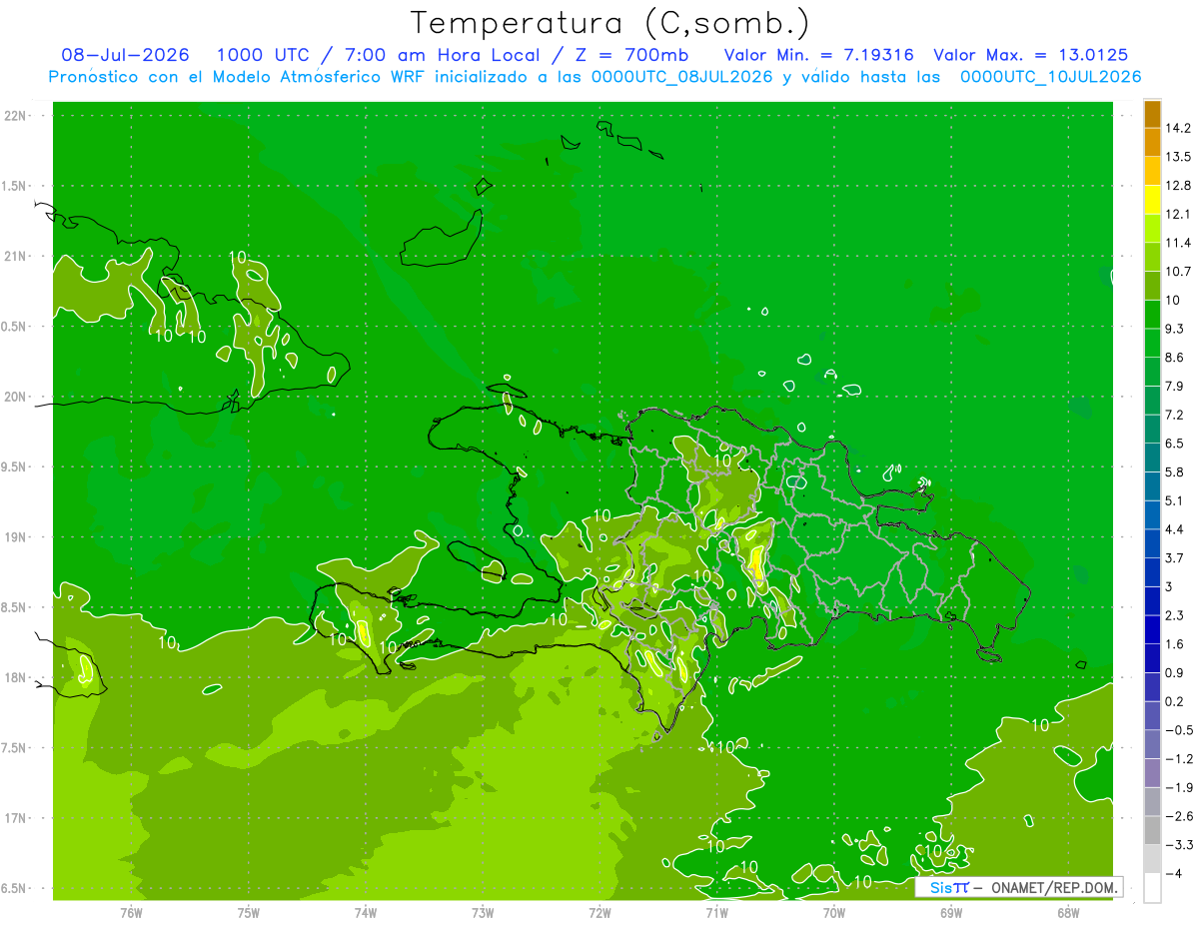This screenshot has height=926, width=1199.
Task: Click the "Temperatura (C,somb.)" chart title
Action: tap(610, 24)
